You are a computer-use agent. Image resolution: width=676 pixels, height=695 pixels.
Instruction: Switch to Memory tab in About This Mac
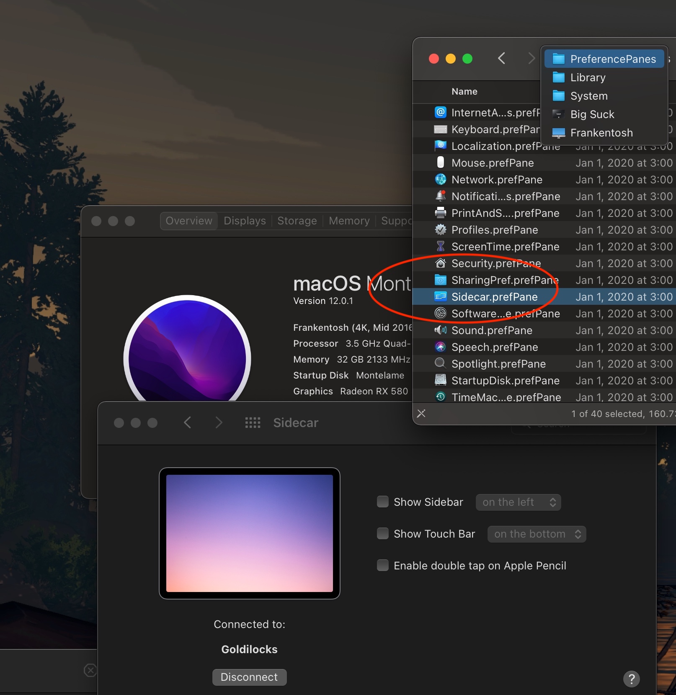(349, 221)
